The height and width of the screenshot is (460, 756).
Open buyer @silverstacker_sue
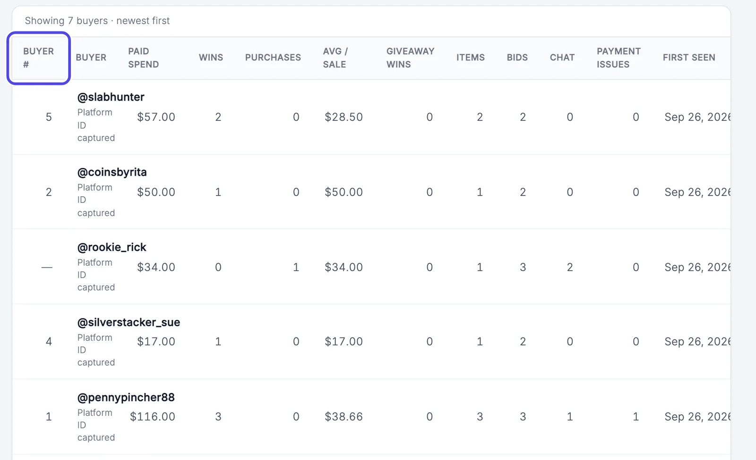pos(129,322)
